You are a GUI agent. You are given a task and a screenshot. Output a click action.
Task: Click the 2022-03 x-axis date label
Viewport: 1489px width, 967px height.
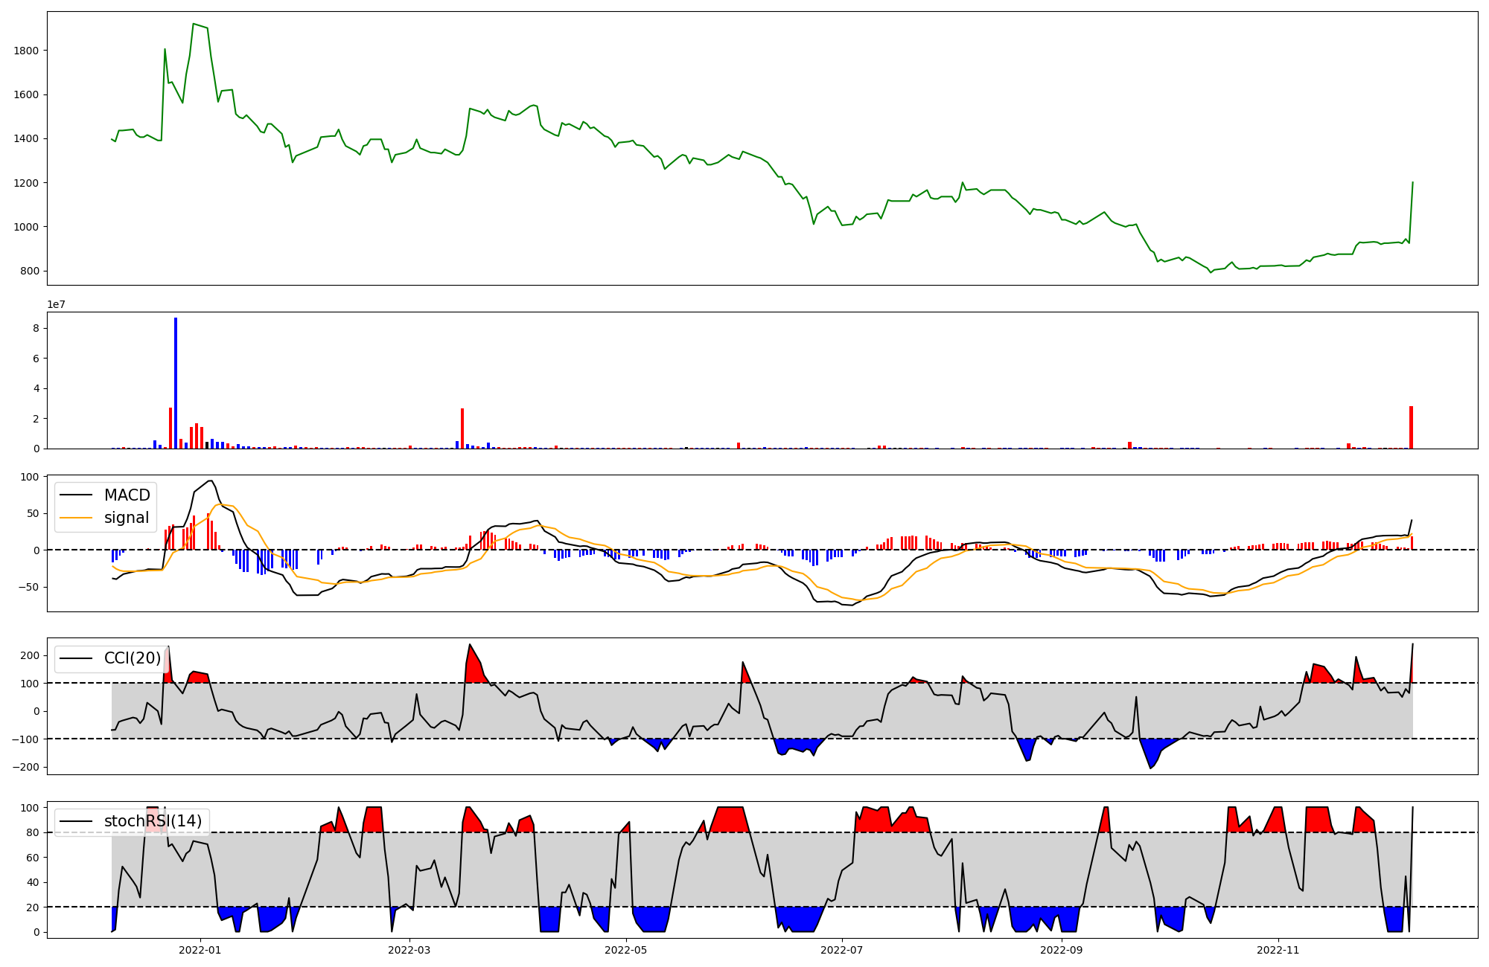point(410,950)
